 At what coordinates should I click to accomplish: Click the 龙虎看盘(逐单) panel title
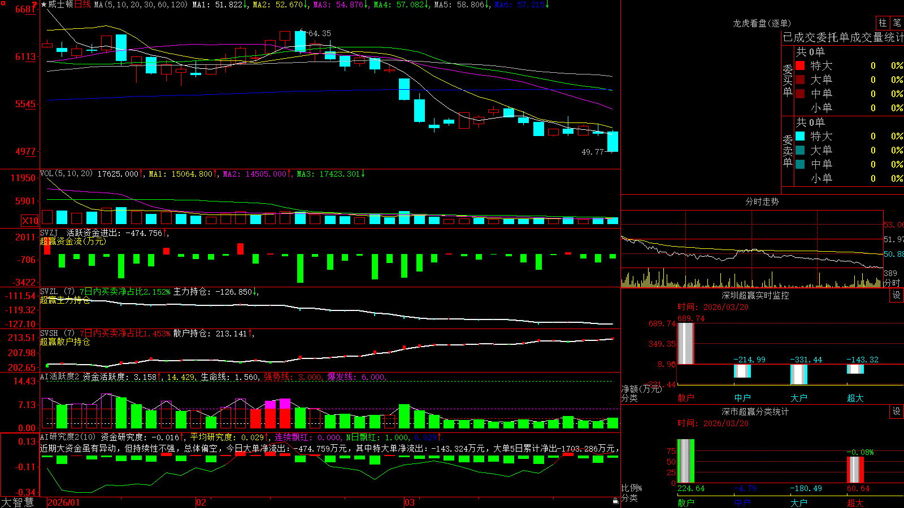pos(762,23)
